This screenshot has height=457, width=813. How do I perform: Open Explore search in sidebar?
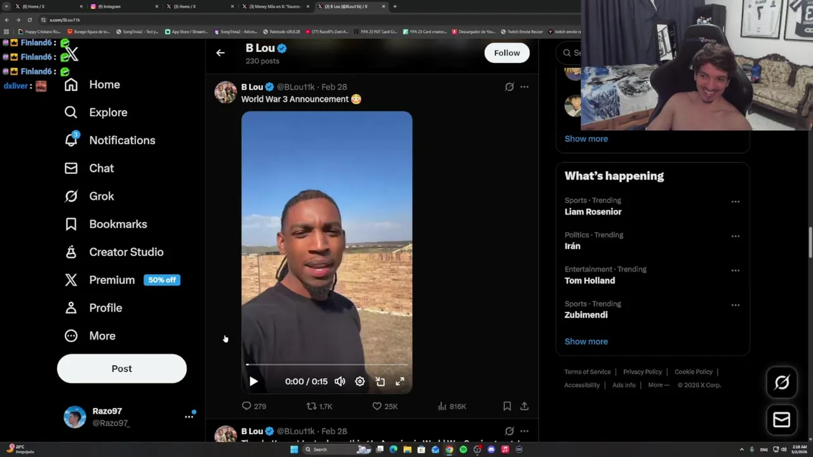[96, 112]
